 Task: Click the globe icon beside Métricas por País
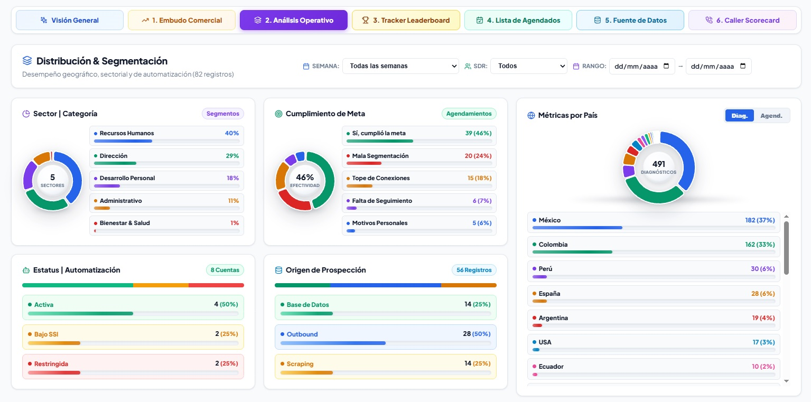pyautogui.click(x=531, y=115)
